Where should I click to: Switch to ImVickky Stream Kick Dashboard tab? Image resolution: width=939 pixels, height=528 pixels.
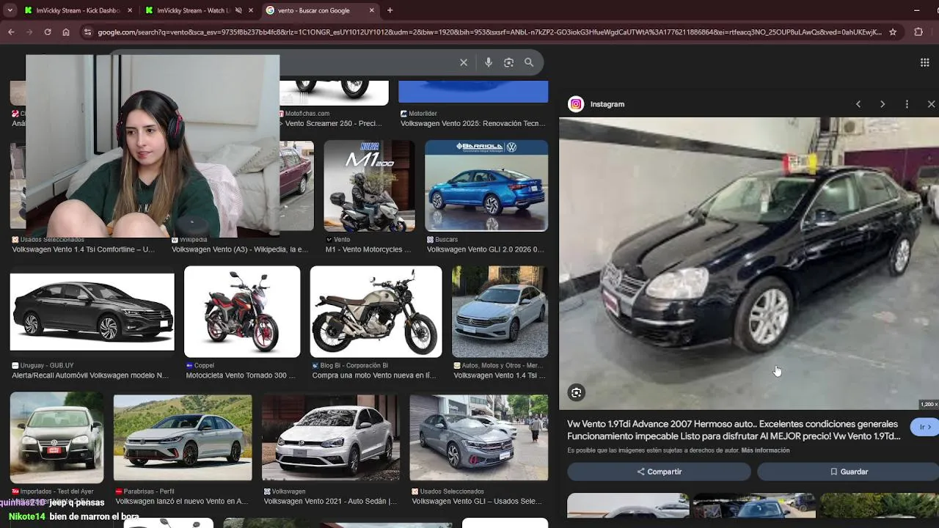pos(77,10)
